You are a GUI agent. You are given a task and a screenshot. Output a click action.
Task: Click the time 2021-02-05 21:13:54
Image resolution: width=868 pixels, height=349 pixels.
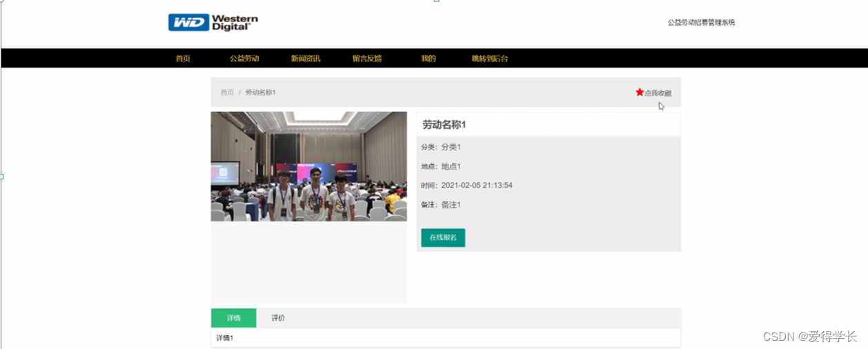(477, 186)
